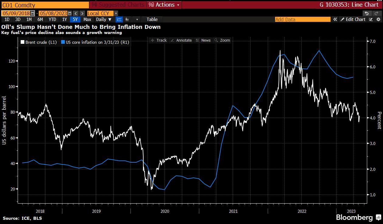Open the Local CCY currency dropdown arrow
Viewport: 383px width, 224px height.
[116, 13]
